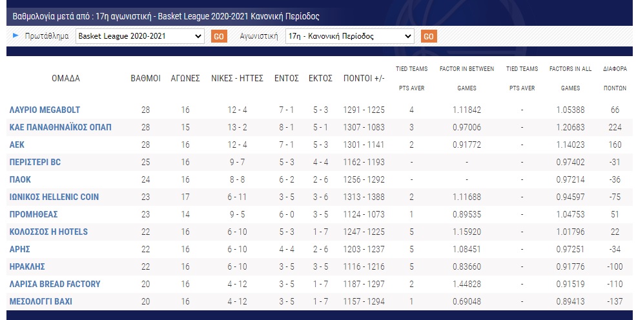Click the ΠΟΝΤΟΙ +/- column header
Image resolution: width=636 pixels, height=320 pixels.
[x=364, y=78]
